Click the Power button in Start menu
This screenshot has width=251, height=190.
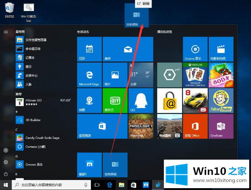pyautogui.click(x=6, y=174)
